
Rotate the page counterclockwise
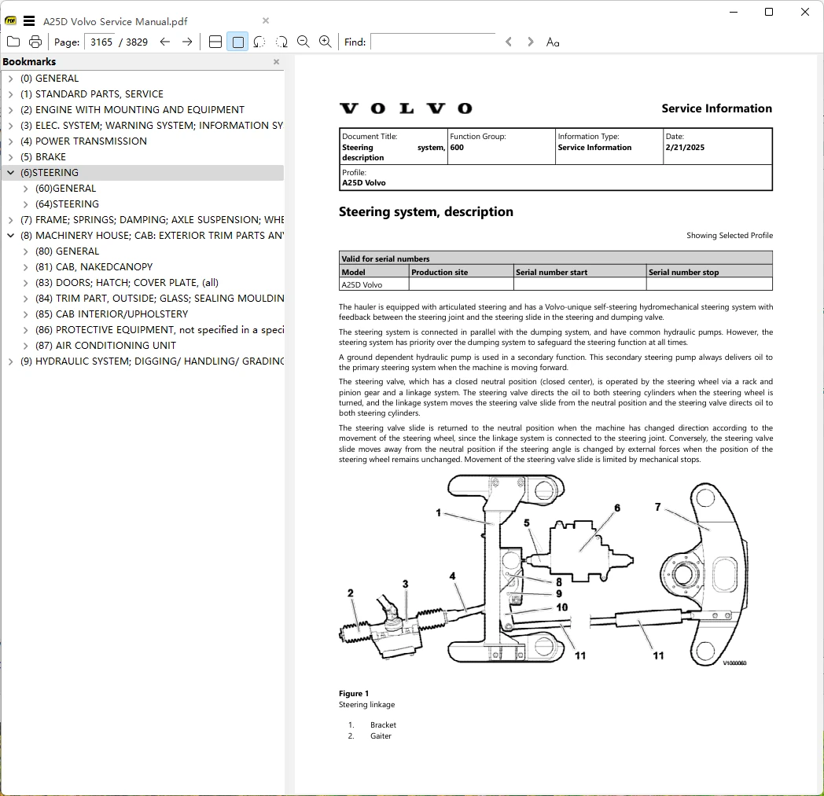coord(259,42)
